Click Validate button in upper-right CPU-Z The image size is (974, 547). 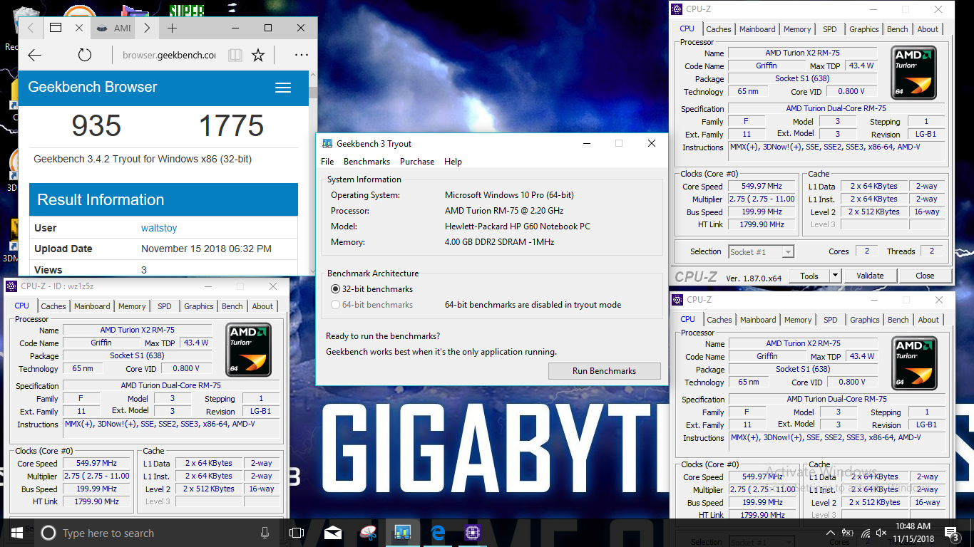(870, 276)
